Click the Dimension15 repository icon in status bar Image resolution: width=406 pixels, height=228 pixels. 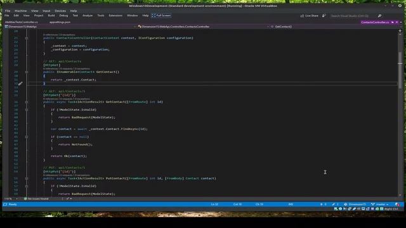click(x=345, y=204)
